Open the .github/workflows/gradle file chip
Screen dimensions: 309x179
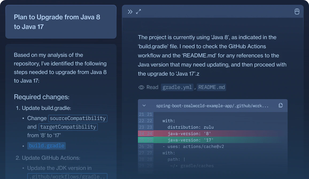click(x=67, y=176)
